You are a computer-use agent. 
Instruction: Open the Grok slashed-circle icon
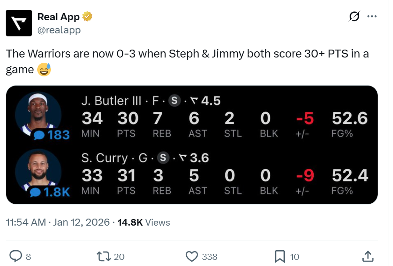pos(354,17)
